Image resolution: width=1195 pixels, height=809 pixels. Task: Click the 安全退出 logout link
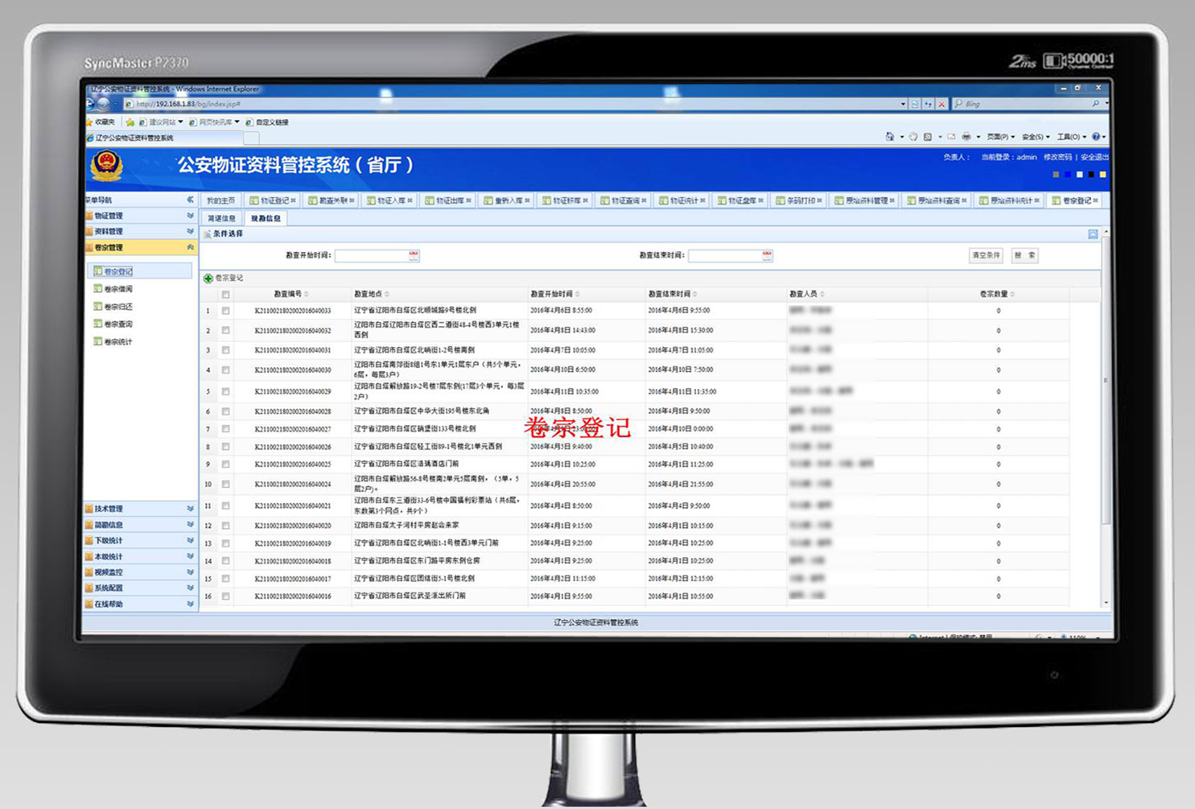(1094, 157)
